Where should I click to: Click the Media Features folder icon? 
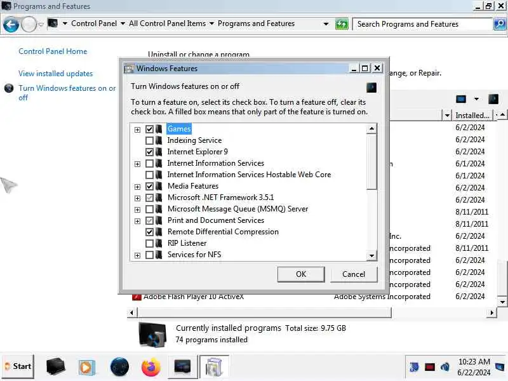(x=159, y=186)
